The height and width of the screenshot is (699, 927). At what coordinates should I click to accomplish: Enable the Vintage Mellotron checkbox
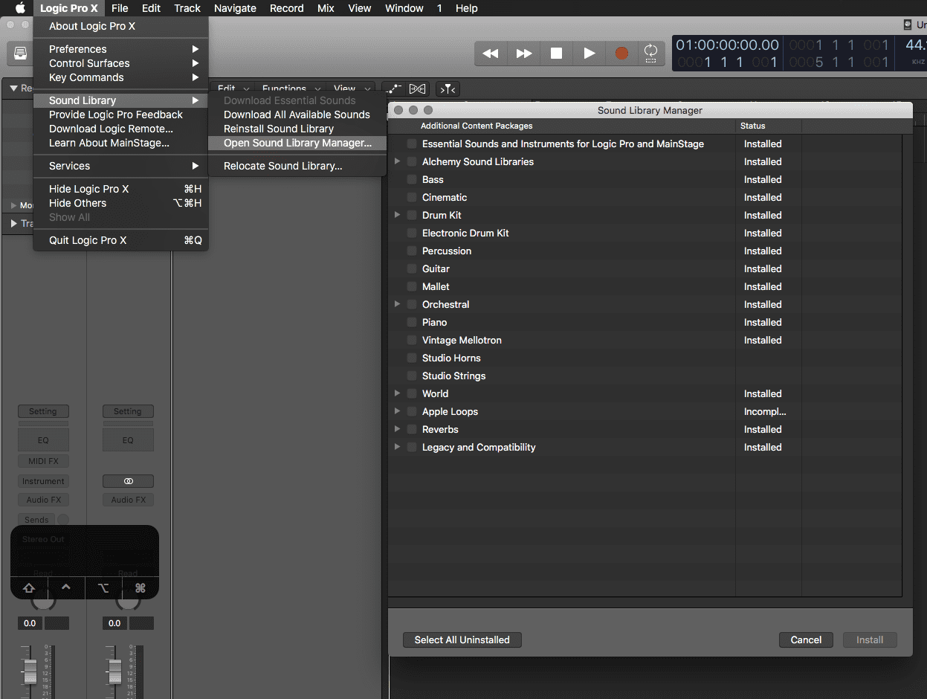tap(412, 340)
